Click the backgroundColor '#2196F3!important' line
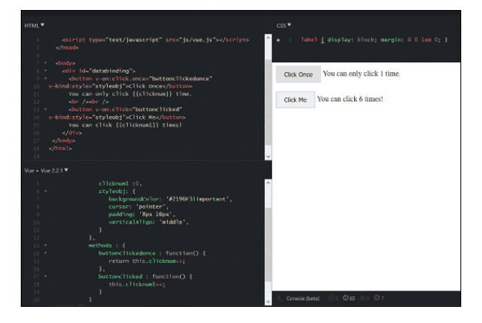 click(170, 199)
